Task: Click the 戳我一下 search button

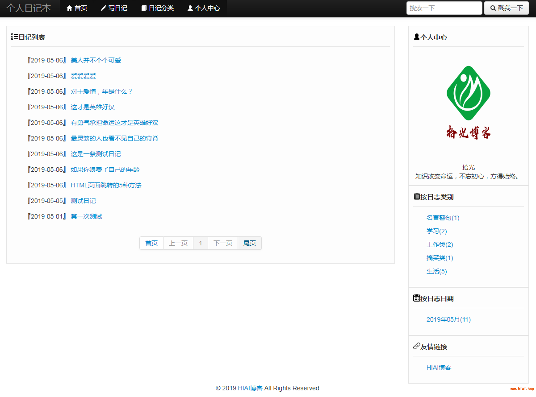Action: (507, 8)
